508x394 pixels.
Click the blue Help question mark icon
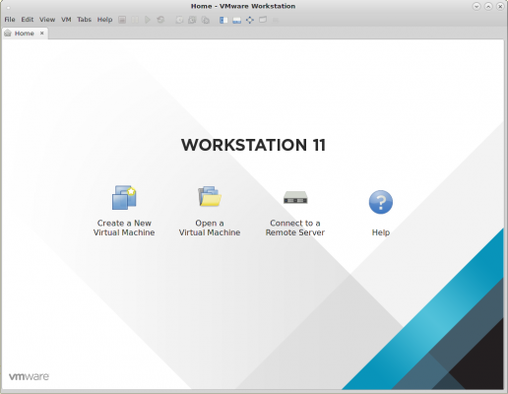(381, 202)
